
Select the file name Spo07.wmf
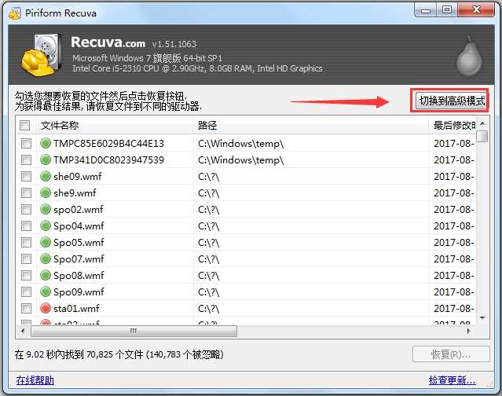[79, 258]
